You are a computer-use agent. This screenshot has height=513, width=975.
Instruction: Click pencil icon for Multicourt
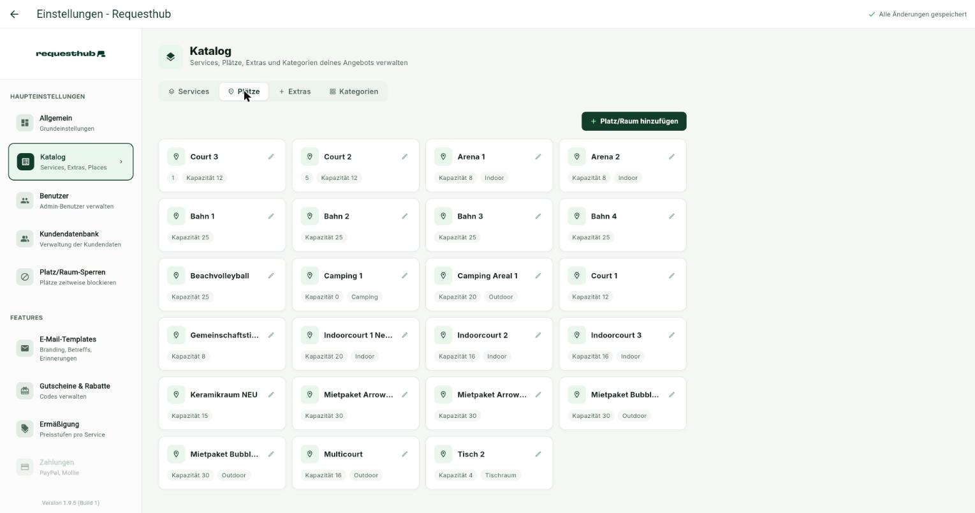click(x=404, y=454)
